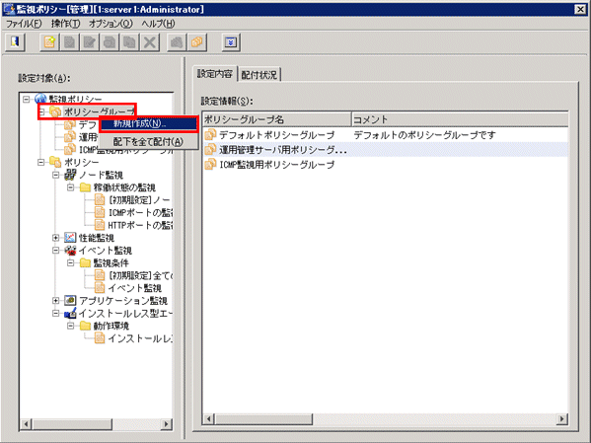Viewport: 591px width, 443px height.
Task: Collapse the イベント監視 tree node
Action: tap(56, 250)
